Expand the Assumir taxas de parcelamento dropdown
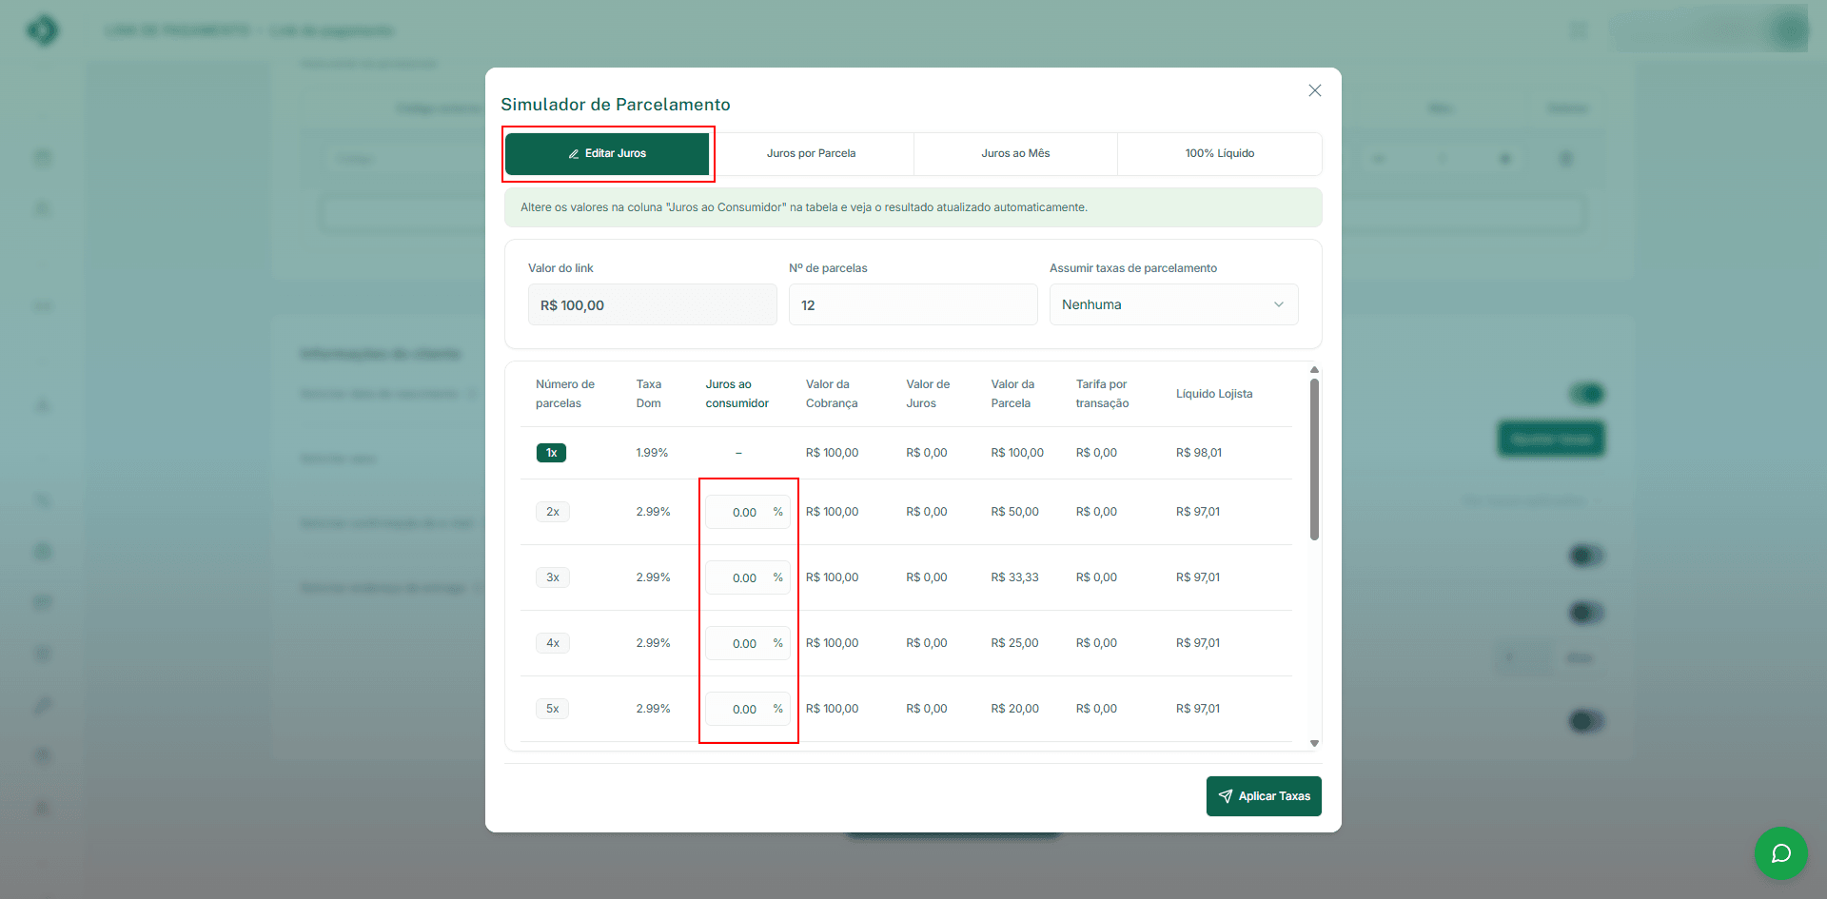1827x899 pixels. (1172, 305)
